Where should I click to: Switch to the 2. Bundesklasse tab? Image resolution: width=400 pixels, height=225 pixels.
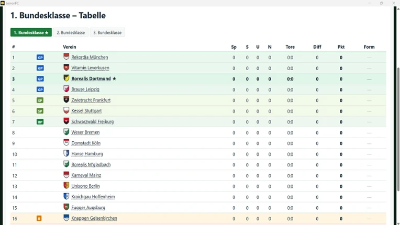(71, 32)
